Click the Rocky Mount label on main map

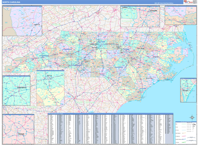141,48
